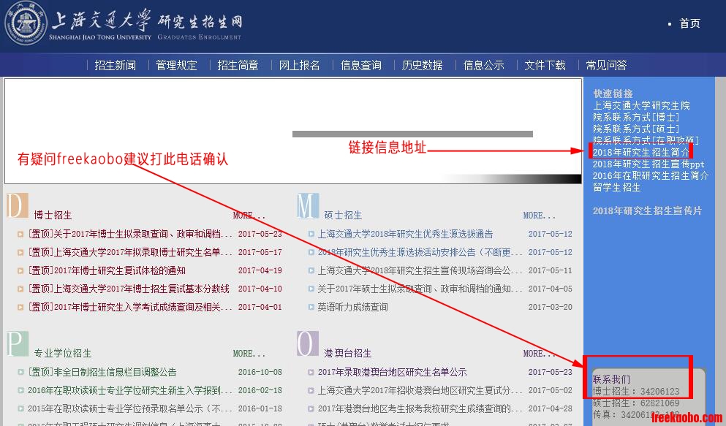This screenshot has width=726, height=426.
Task: Click the M icon for 硕士招生
Action: (x=308, y=205)
